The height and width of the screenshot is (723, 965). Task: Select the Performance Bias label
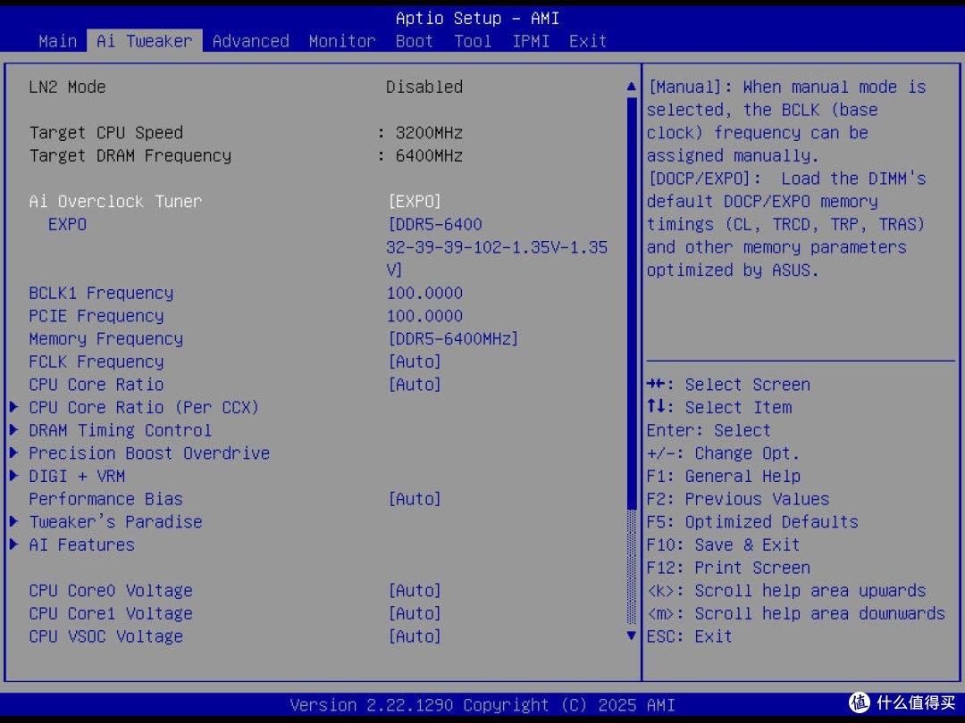(x=105, y=499)
